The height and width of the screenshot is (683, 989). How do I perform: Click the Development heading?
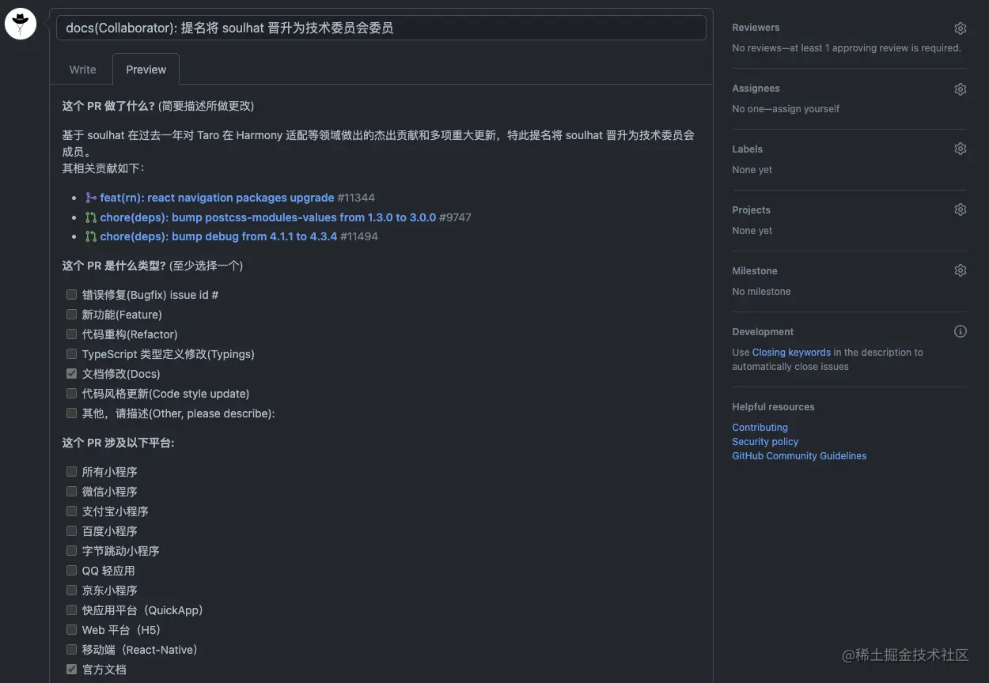[x=763, y=332]
